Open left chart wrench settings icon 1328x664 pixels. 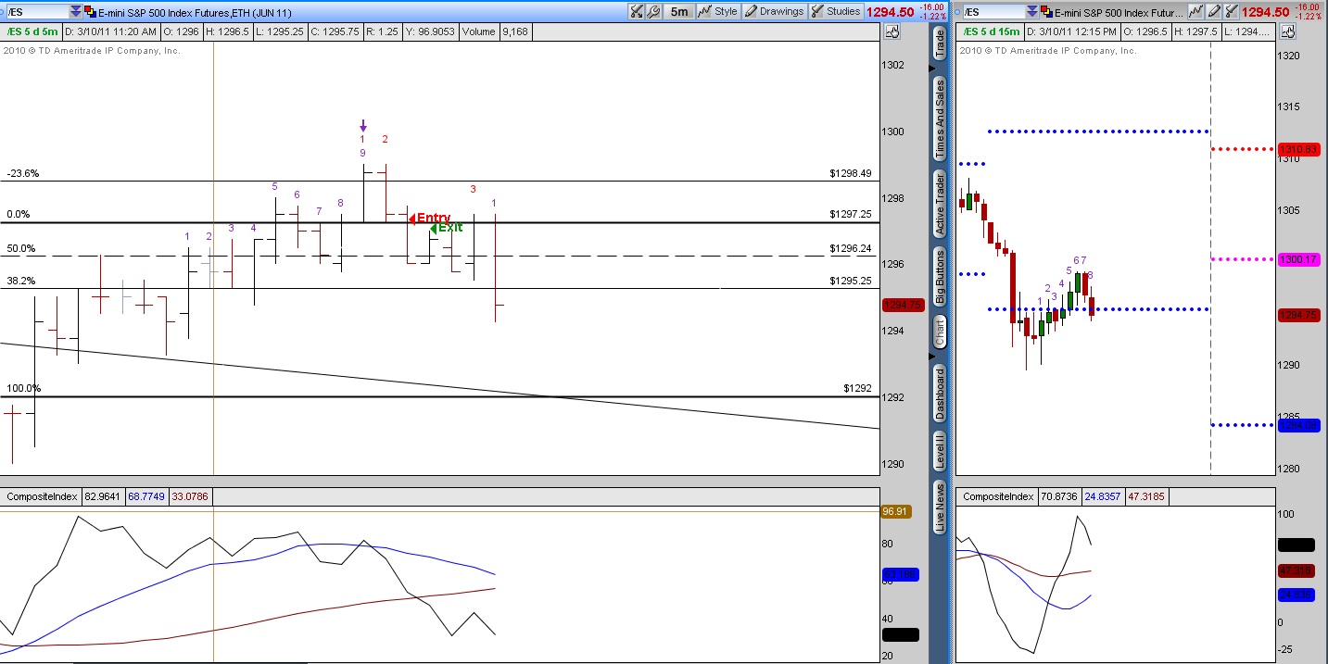pos(653,11)
